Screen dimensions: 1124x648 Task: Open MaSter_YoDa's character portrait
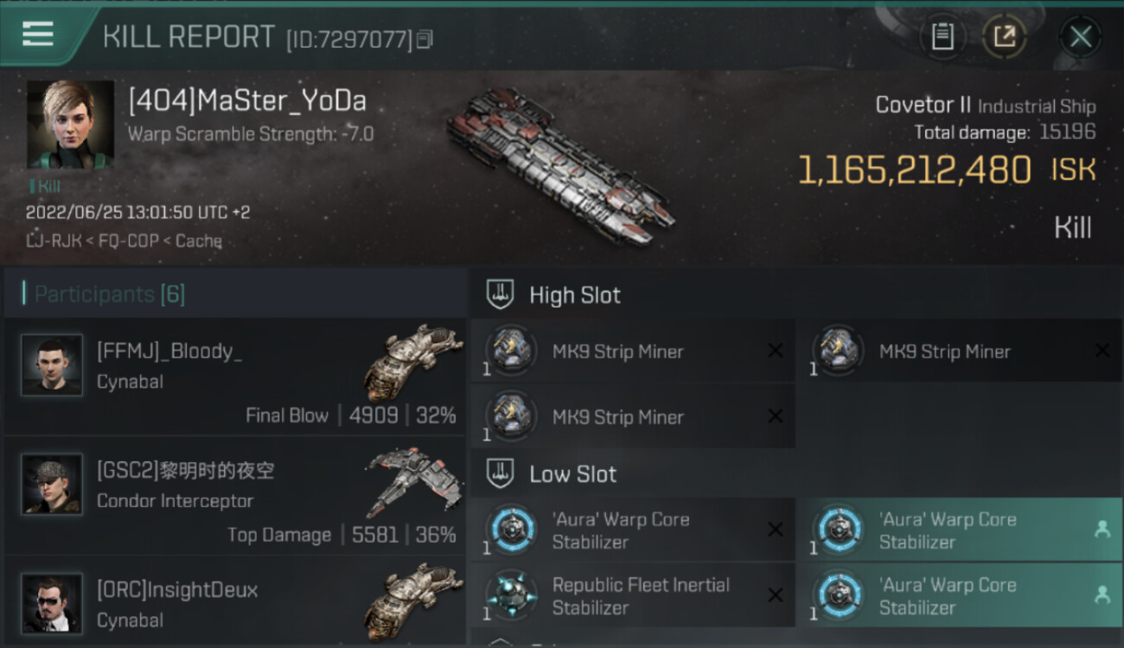pyautogui.click(x=70, y=124)
